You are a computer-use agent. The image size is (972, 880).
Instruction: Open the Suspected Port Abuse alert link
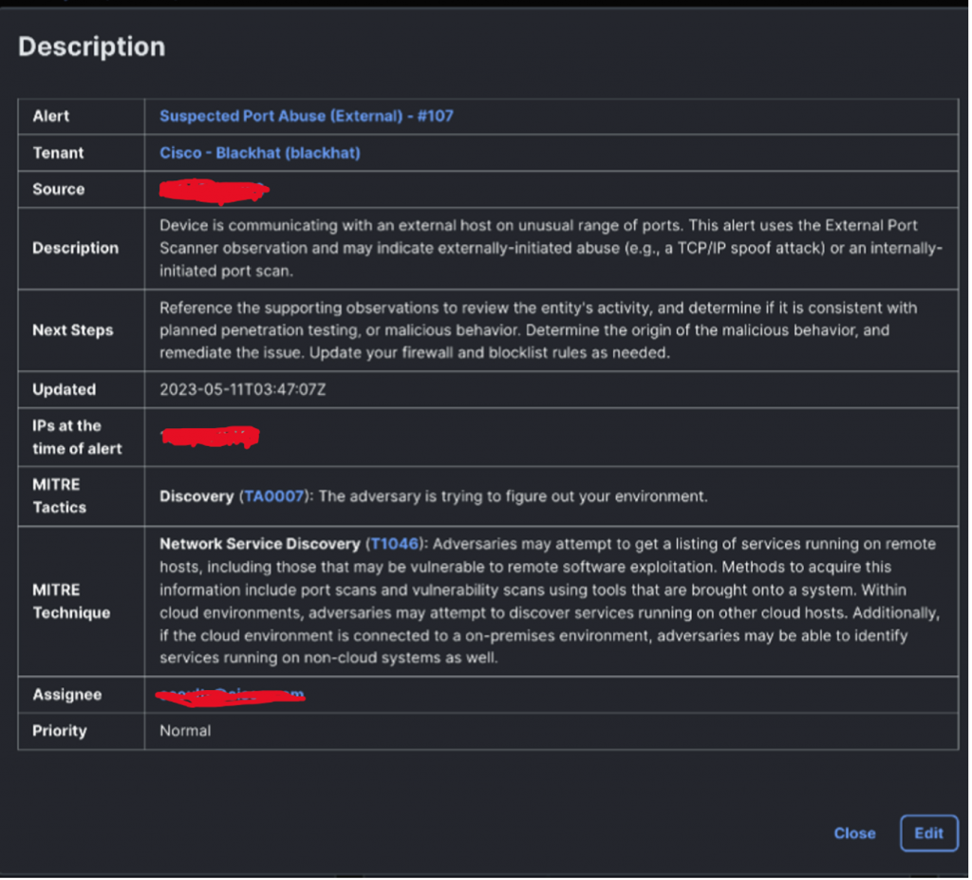click(x=306, y=116)
